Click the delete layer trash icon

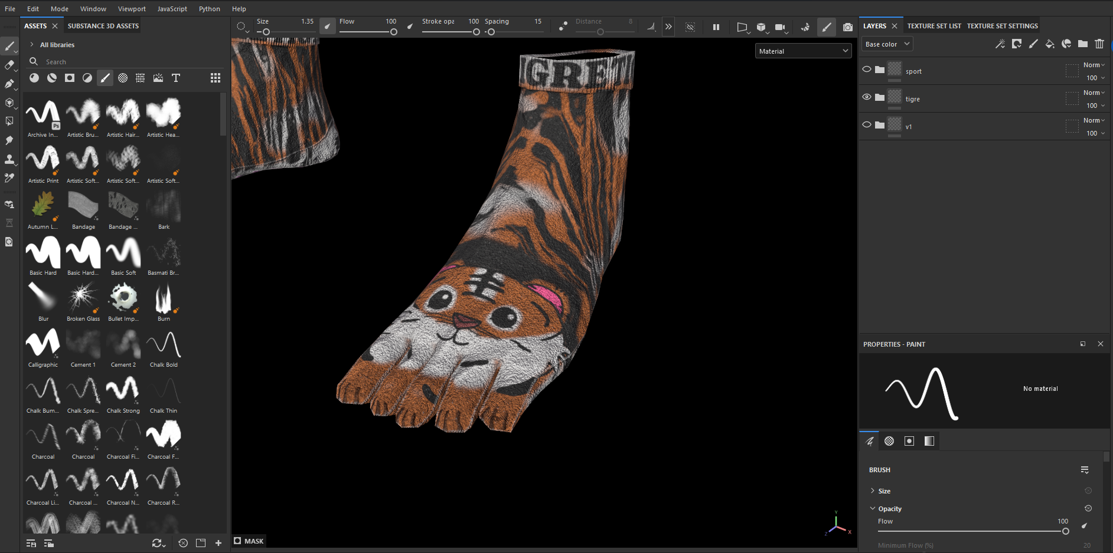[1099, 44]
